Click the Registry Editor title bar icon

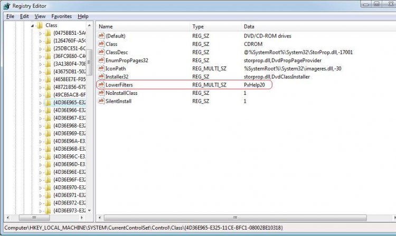tap(6, 6)
